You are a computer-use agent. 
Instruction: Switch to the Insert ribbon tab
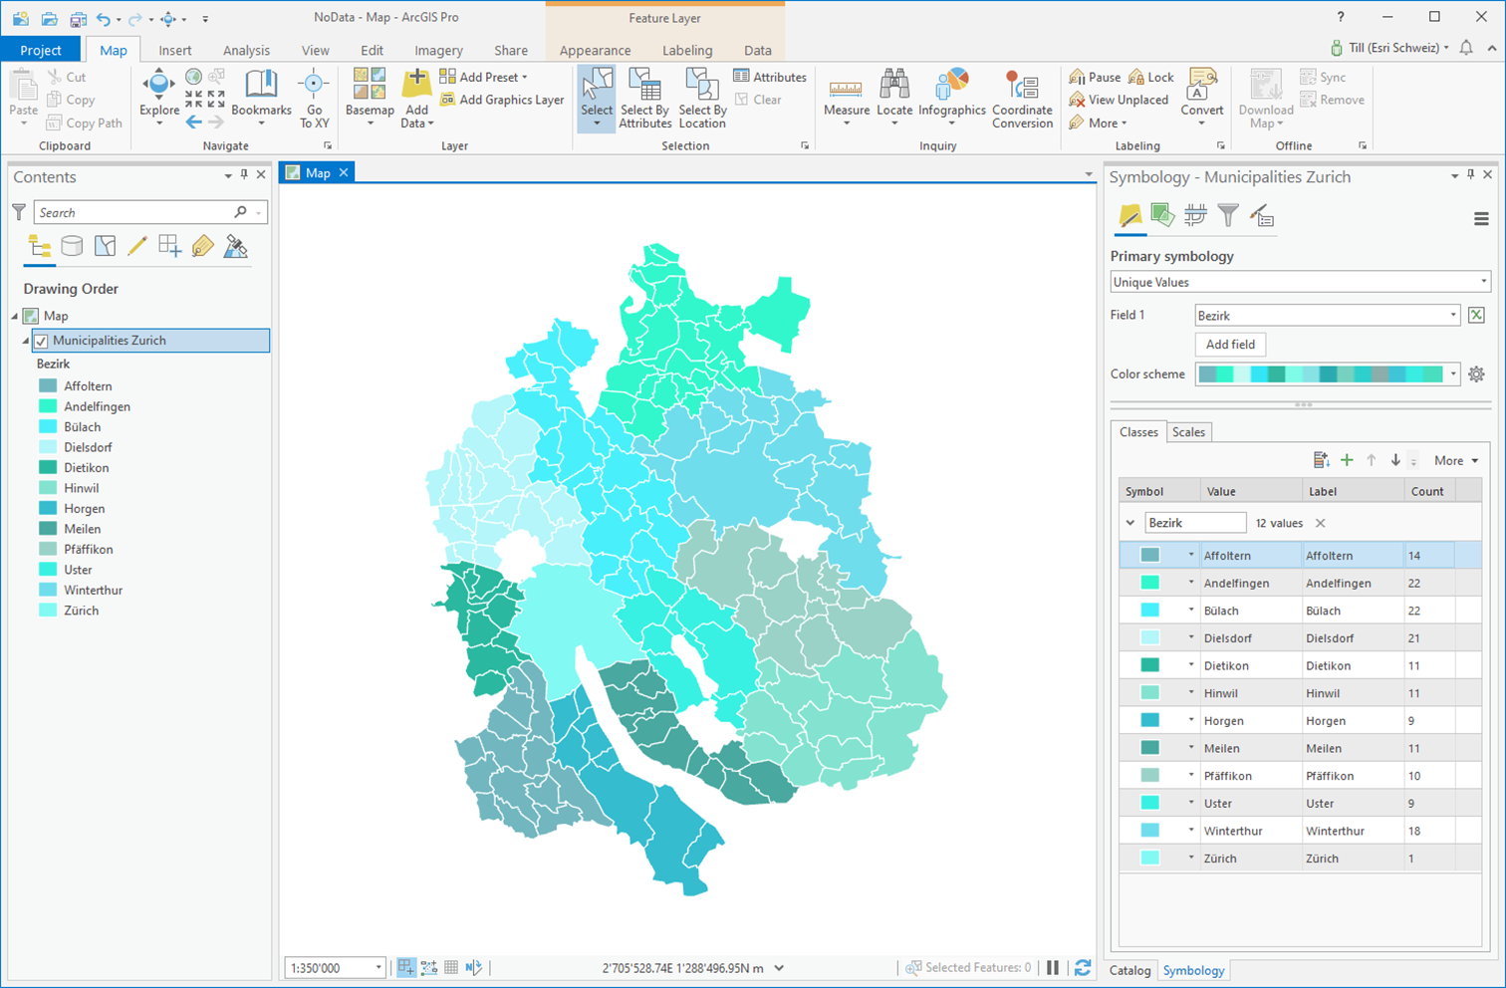pyautogui.click(x=175, y=50)
